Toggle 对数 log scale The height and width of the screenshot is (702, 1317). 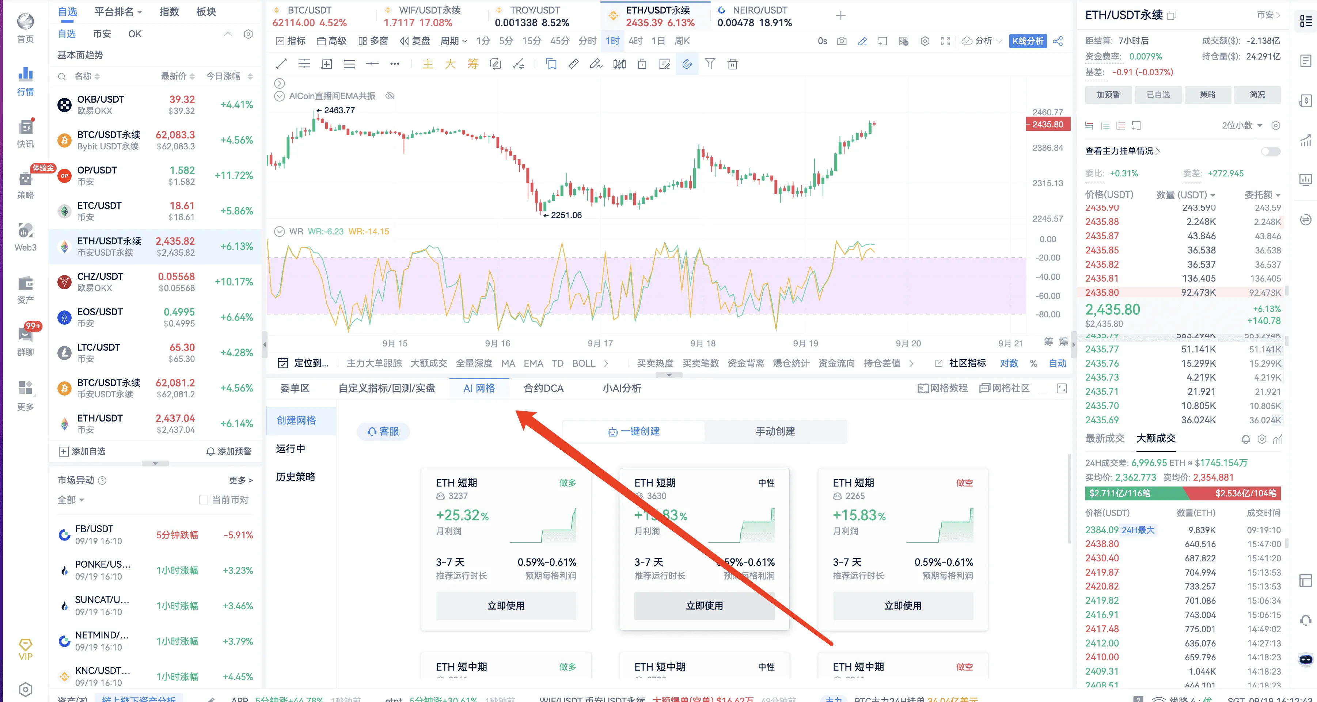1009,363
